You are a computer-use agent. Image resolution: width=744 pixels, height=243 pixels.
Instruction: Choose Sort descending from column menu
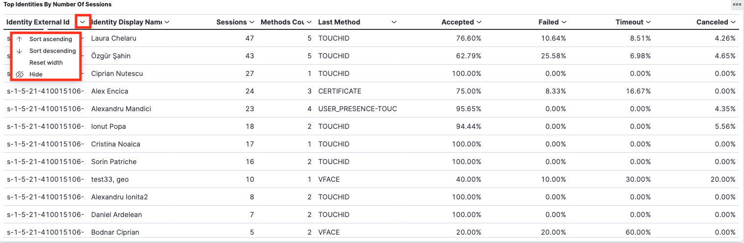(52, 51)
